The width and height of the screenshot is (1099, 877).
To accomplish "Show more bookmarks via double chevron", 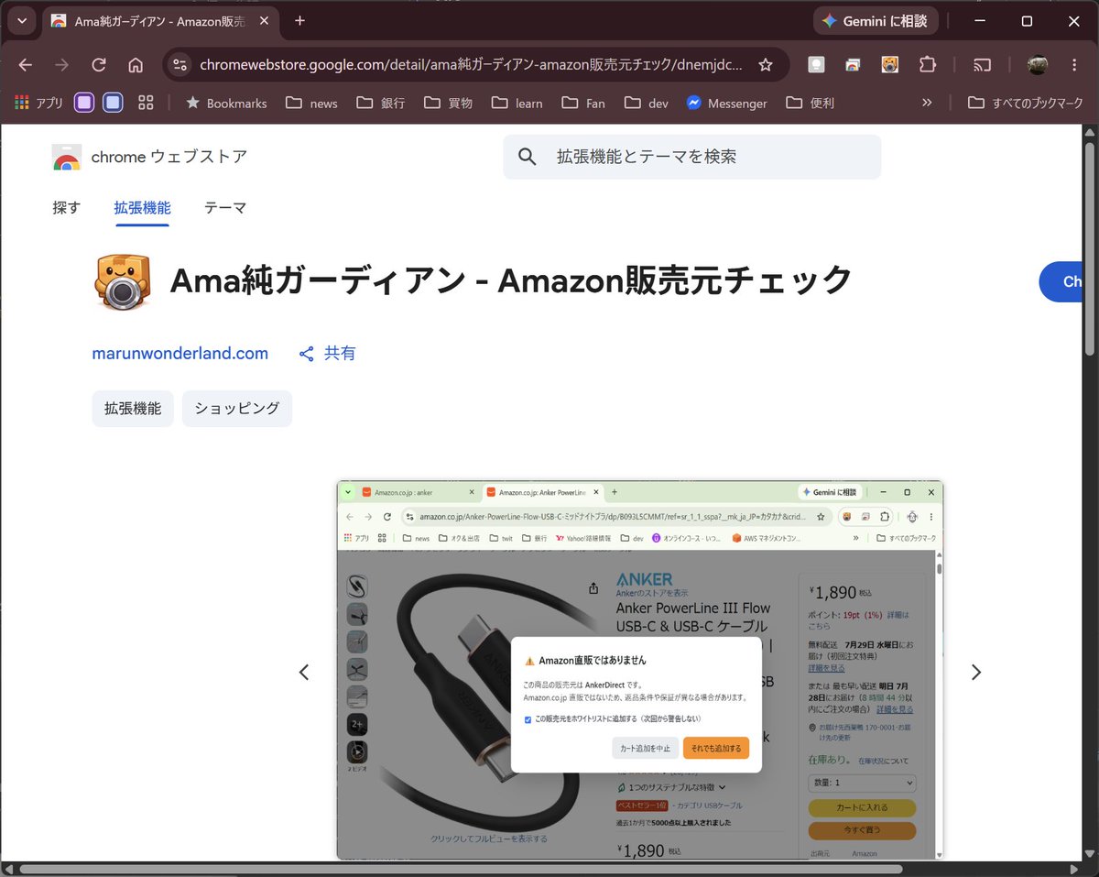I will click(x=927, y=103).
